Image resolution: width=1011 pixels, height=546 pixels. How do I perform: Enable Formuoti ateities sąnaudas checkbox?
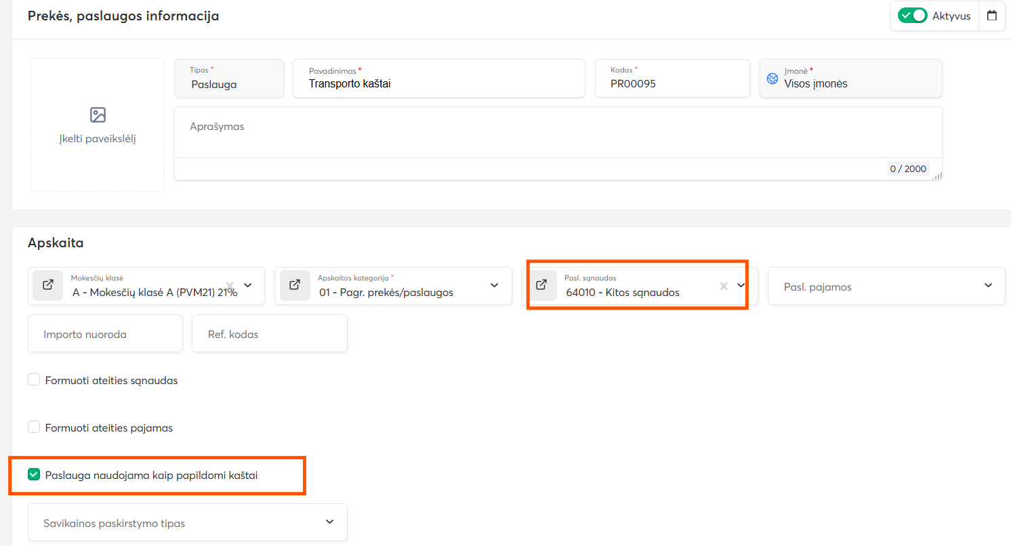click(34, 379)
